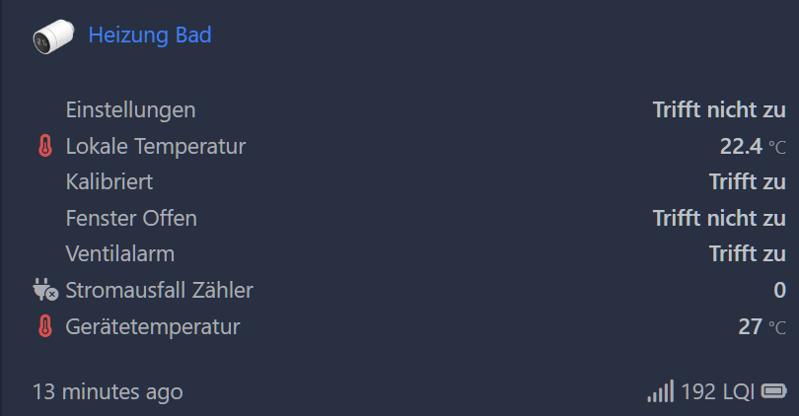Click the signal strength bars icon

point(660,391)
